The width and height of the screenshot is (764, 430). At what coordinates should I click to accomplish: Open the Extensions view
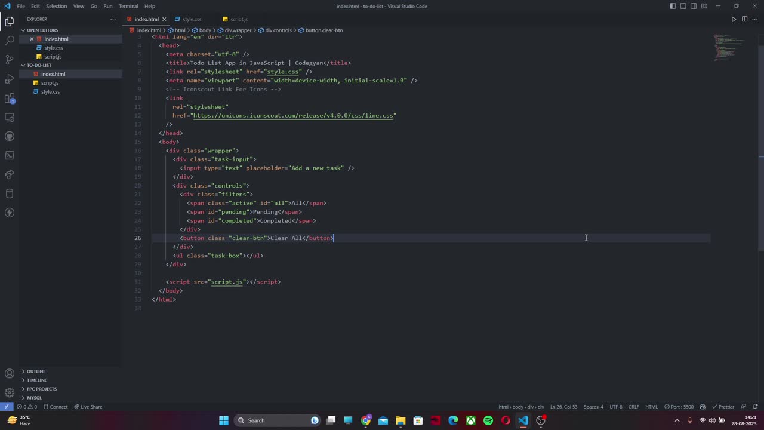pyautogui.click(x=10, y=99)
